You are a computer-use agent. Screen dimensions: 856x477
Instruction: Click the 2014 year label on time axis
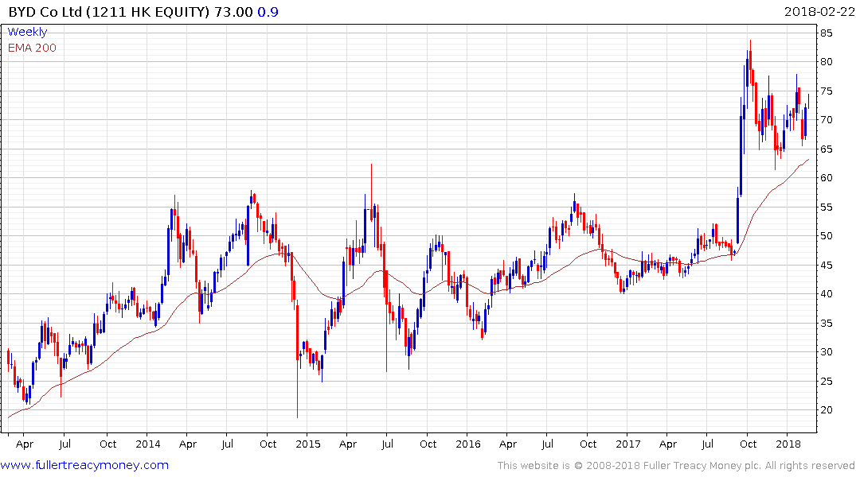(148, 444)
